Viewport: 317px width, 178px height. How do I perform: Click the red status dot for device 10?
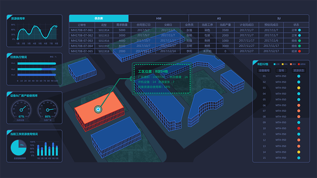pyautogui.click(x=299, y=129)
